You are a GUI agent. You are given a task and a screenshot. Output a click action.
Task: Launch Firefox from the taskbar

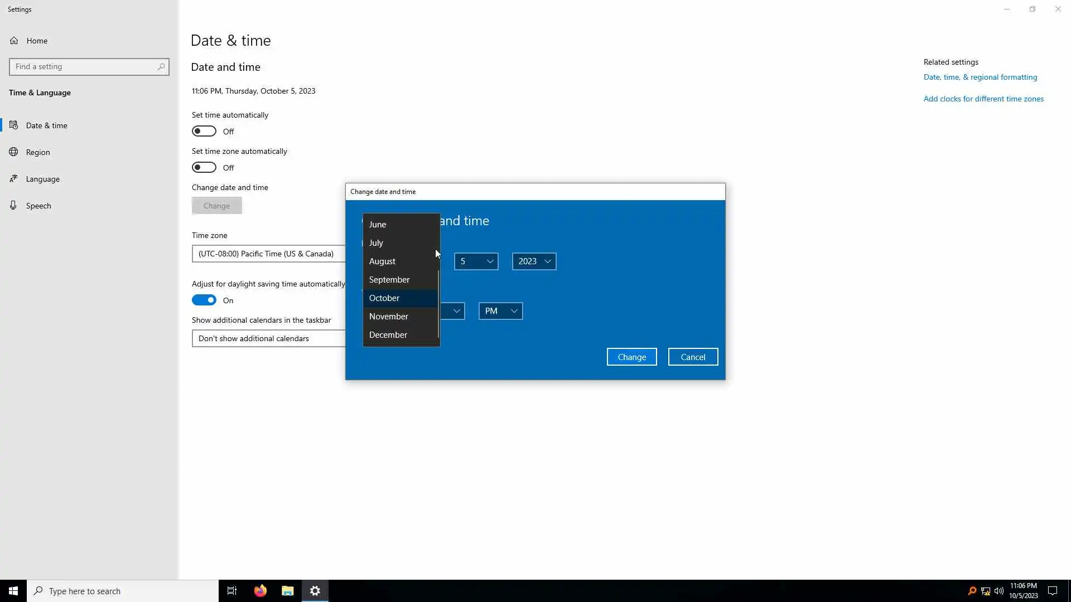260,591
